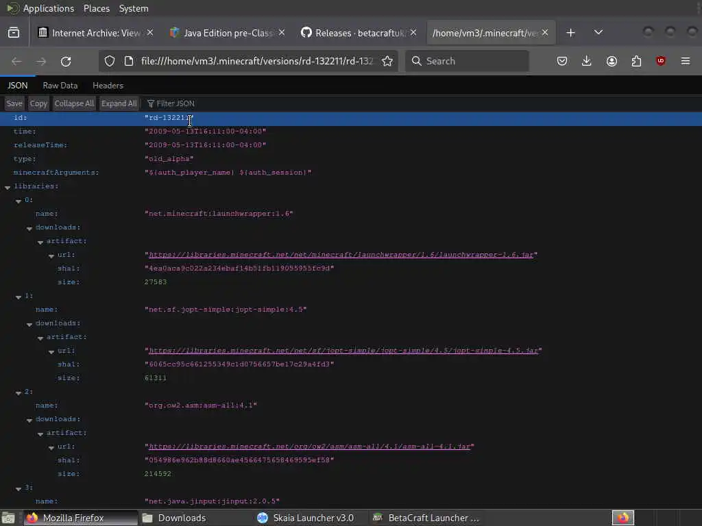702x526 pixels.
Task: Switch to the Headers tab
Action: click(x=108, y=86)
